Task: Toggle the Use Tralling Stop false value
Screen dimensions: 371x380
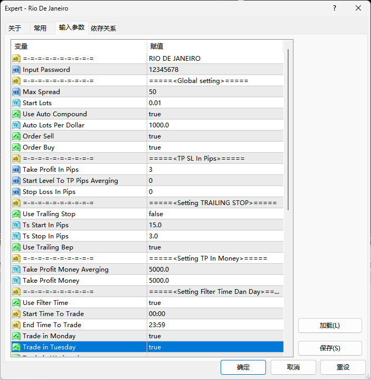Action: tap(215, 214)
